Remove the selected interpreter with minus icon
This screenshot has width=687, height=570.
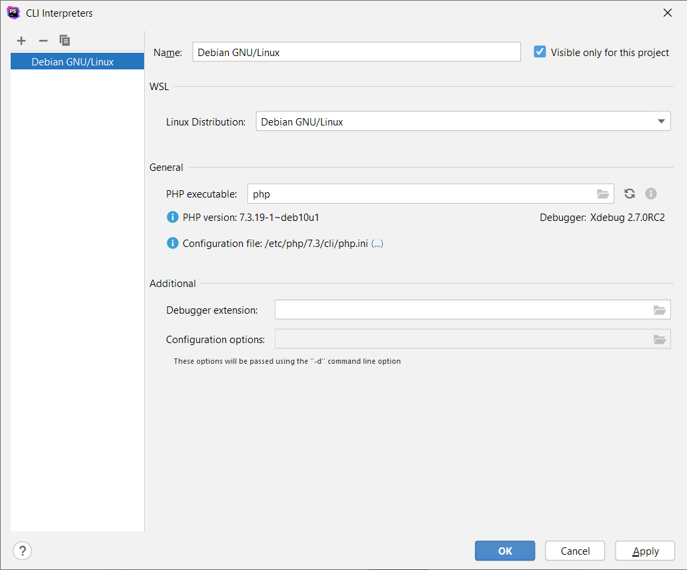[43, 41]
